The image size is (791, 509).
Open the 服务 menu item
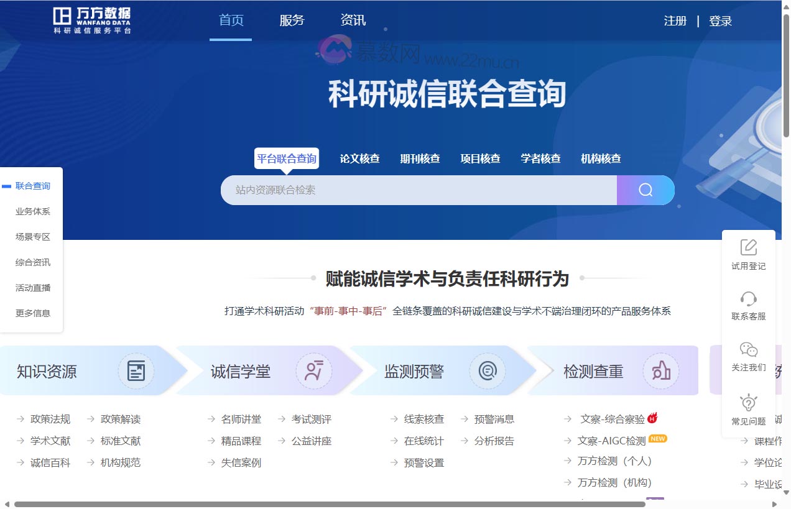292,20
